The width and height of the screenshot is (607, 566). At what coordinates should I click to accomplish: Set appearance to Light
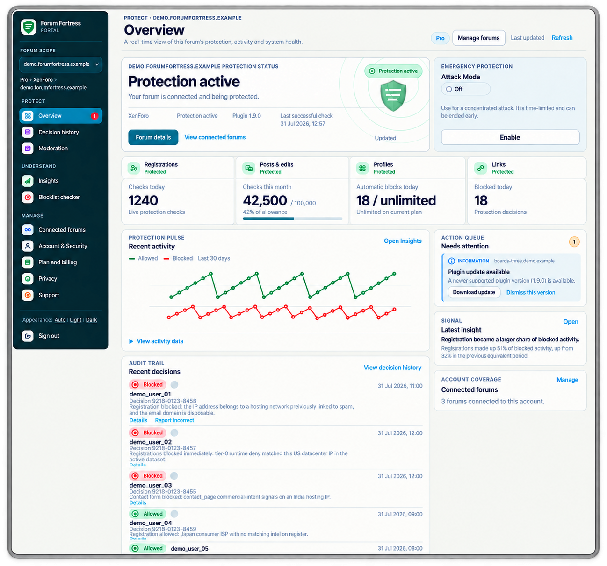76,320
